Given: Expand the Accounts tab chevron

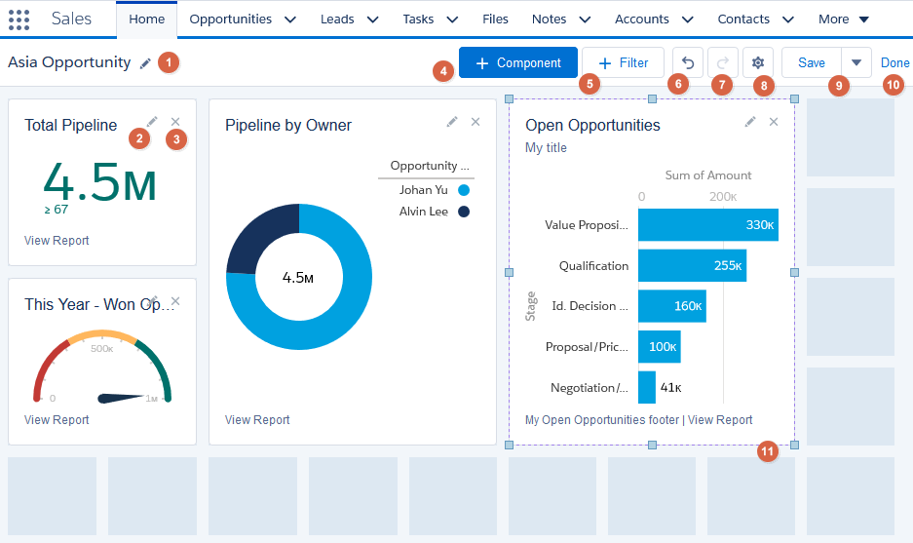Looking at the screenshot, I should 688,19.
